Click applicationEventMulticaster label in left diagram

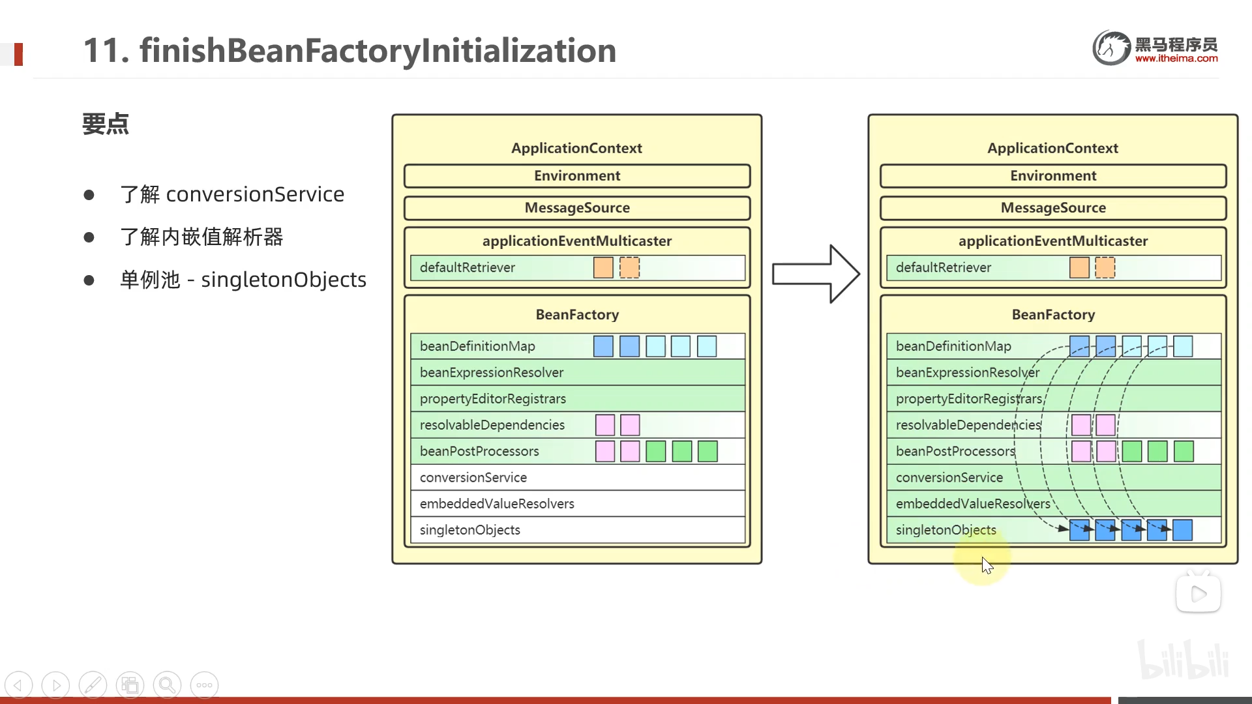pos(577,241)
